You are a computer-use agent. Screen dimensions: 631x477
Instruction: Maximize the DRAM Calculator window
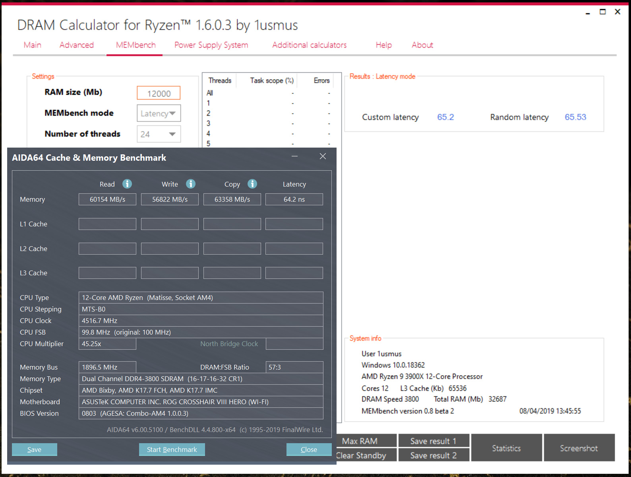click(x=603, y=12)
